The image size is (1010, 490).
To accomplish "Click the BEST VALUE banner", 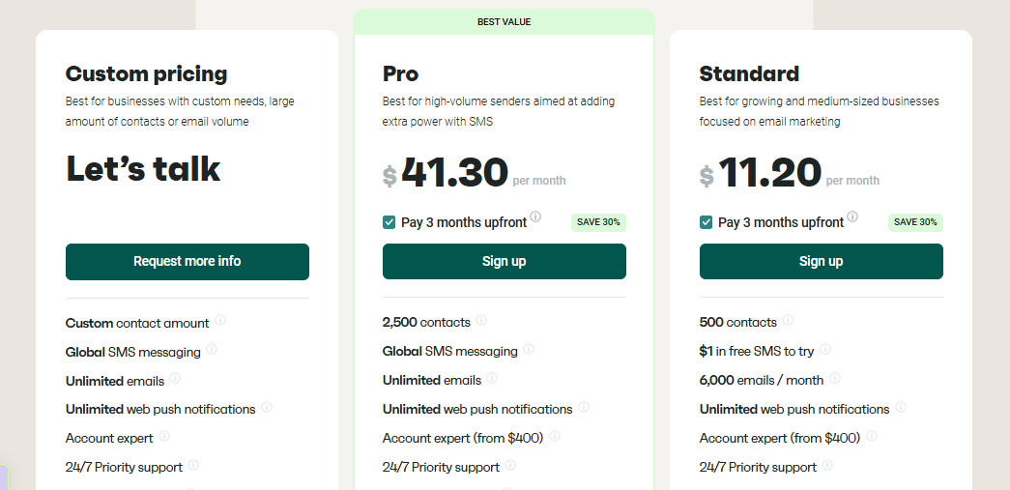I will point(505,22).
